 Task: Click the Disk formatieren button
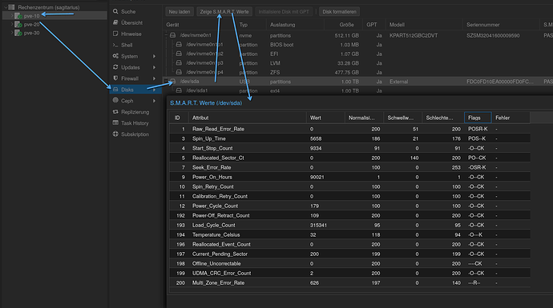tap(339, 12)
